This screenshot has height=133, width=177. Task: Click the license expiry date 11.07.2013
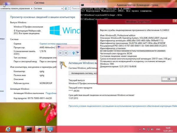click(73, 98)
